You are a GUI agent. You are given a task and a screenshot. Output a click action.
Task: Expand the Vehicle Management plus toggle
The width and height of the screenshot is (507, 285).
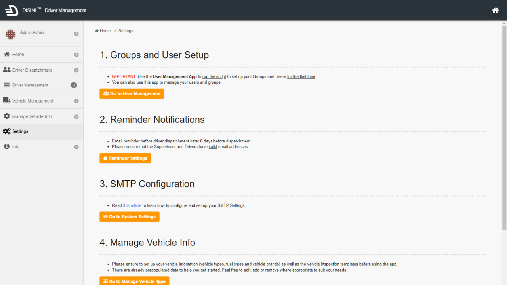click(76, 101)
